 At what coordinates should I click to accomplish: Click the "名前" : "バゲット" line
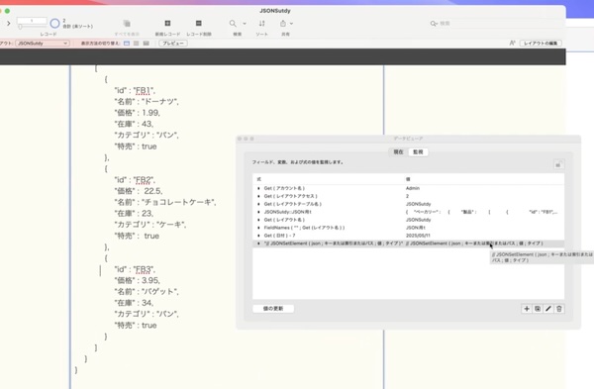147,292
